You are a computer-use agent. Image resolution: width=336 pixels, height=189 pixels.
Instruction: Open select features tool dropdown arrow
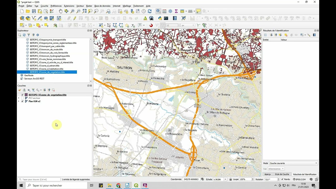[x=26, y=25]
